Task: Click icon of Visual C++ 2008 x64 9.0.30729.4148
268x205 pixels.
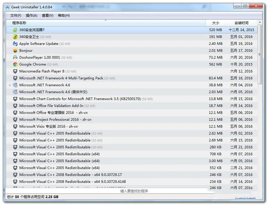Action: pyautogui.click(x=15, y=181)
